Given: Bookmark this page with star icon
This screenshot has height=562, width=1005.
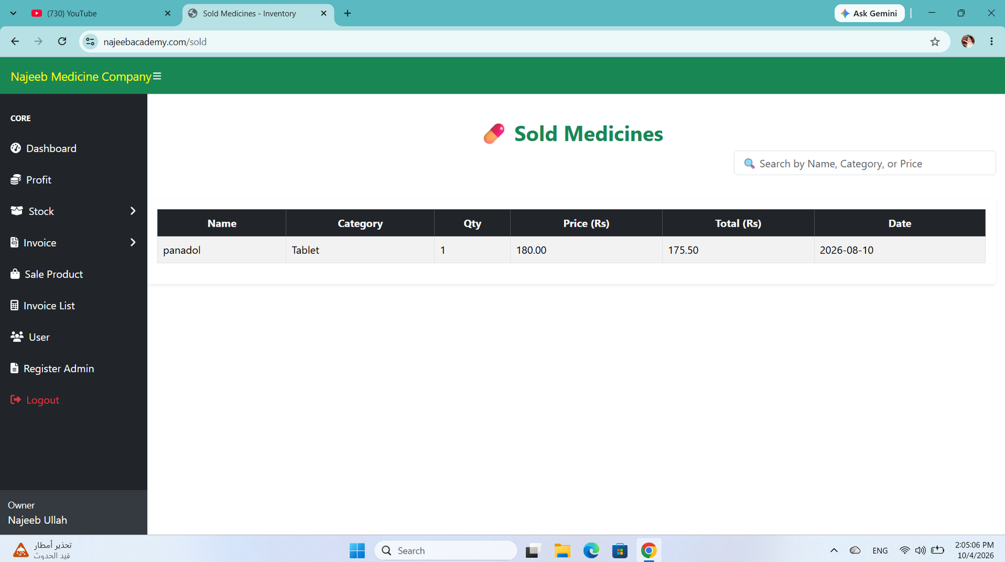Looking at the screenshot, I should click(935, 41).
